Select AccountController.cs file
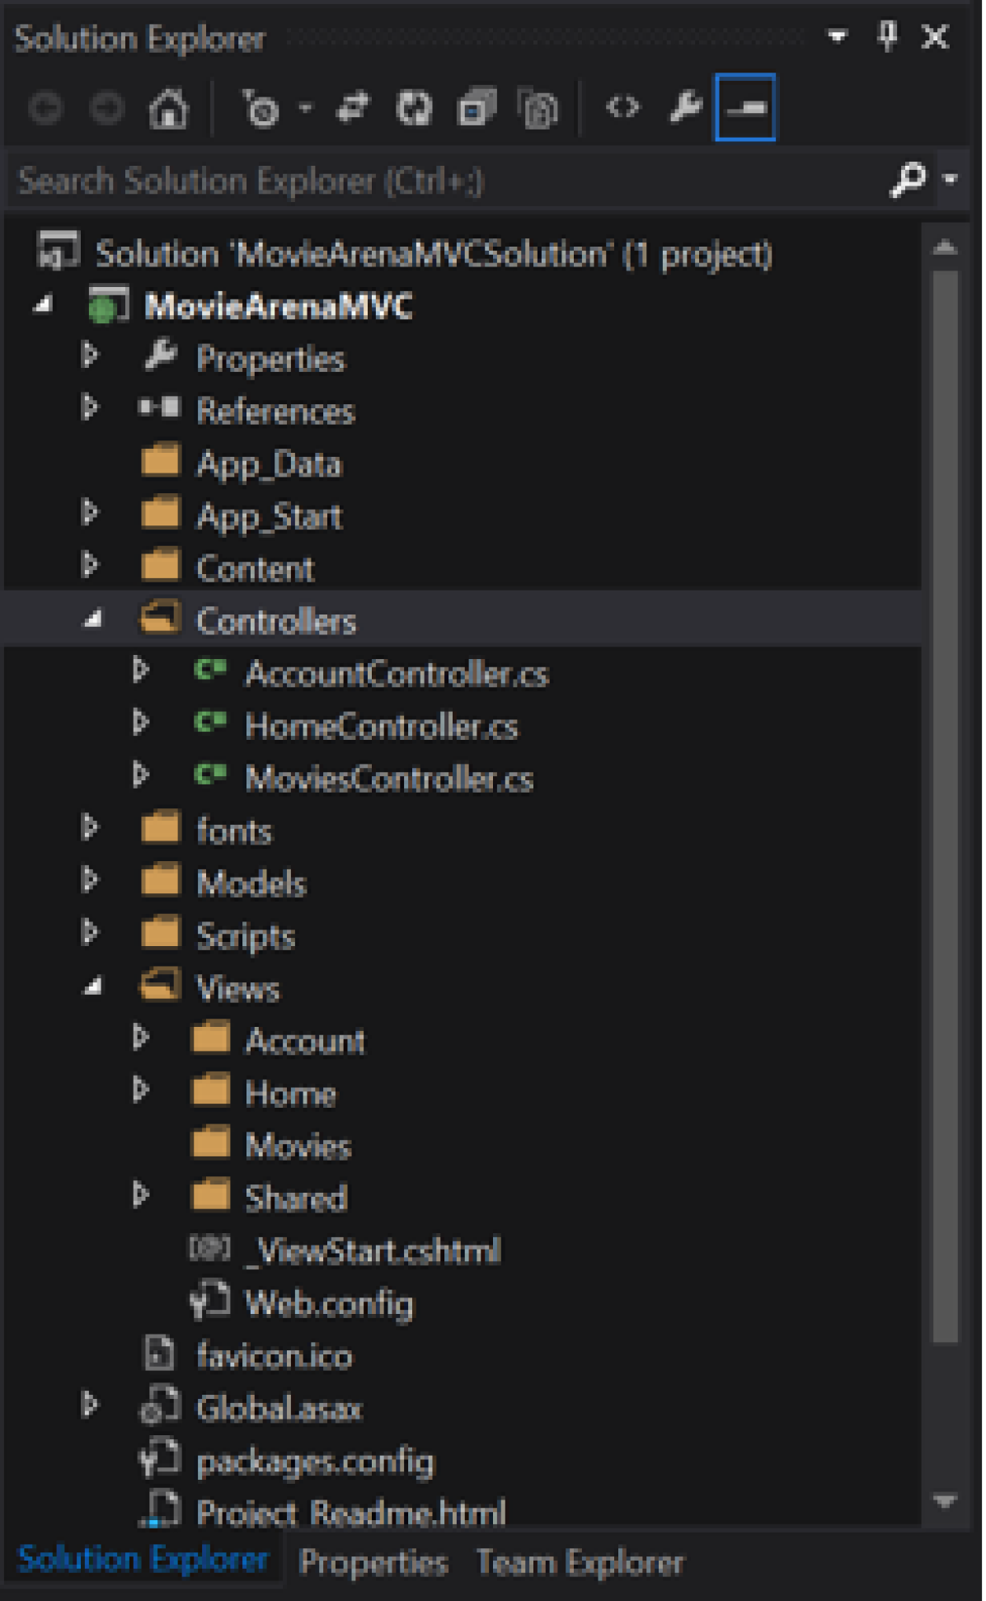 click(x=397, y=674)
